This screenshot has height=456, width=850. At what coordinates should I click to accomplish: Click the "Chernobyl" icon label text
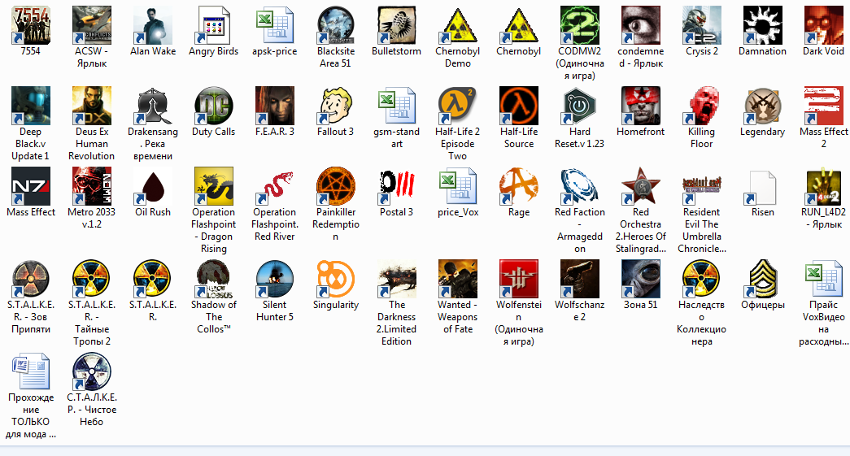[519, 51]
